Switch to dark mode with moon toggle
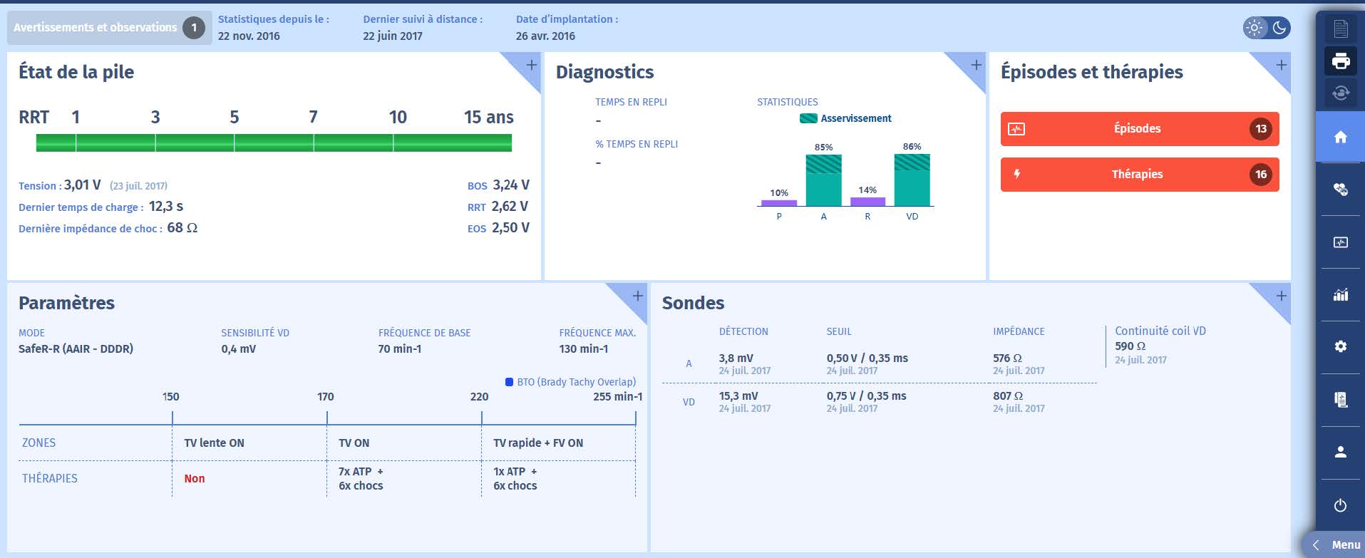 click(x=1279, y=28)
